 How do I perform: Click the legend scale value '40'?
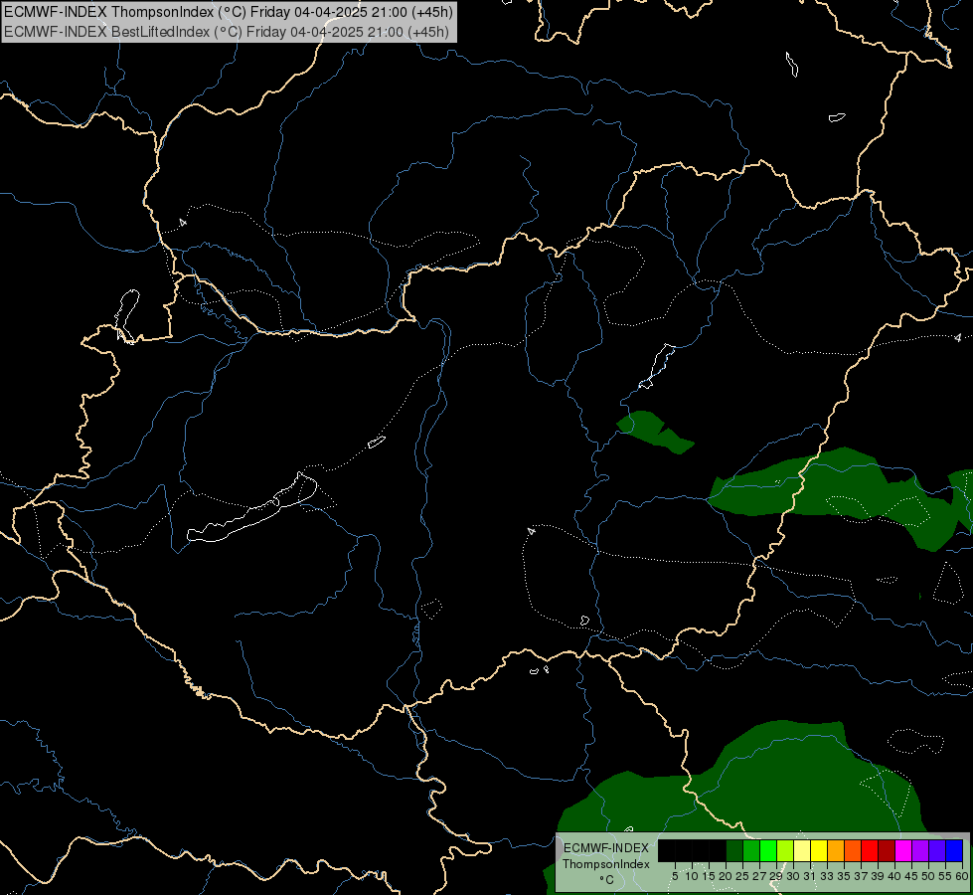tap(894, 876)
